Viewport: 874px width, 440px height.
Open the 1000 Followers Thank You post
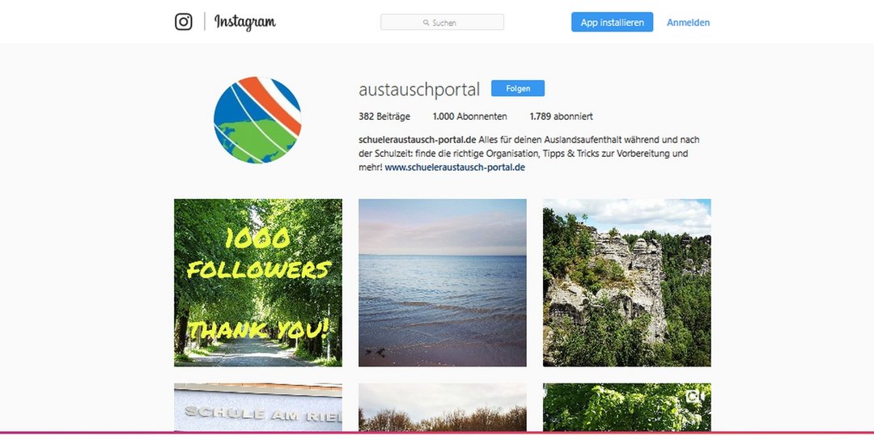[x=258, y=282]
